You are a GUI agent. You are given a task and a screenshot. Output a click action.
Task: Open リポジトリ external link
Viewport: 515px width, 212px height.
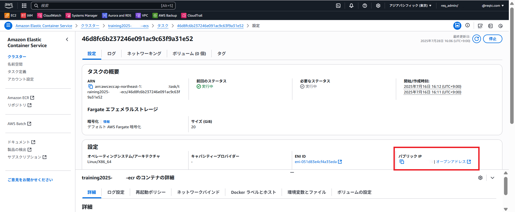(20, 105)
